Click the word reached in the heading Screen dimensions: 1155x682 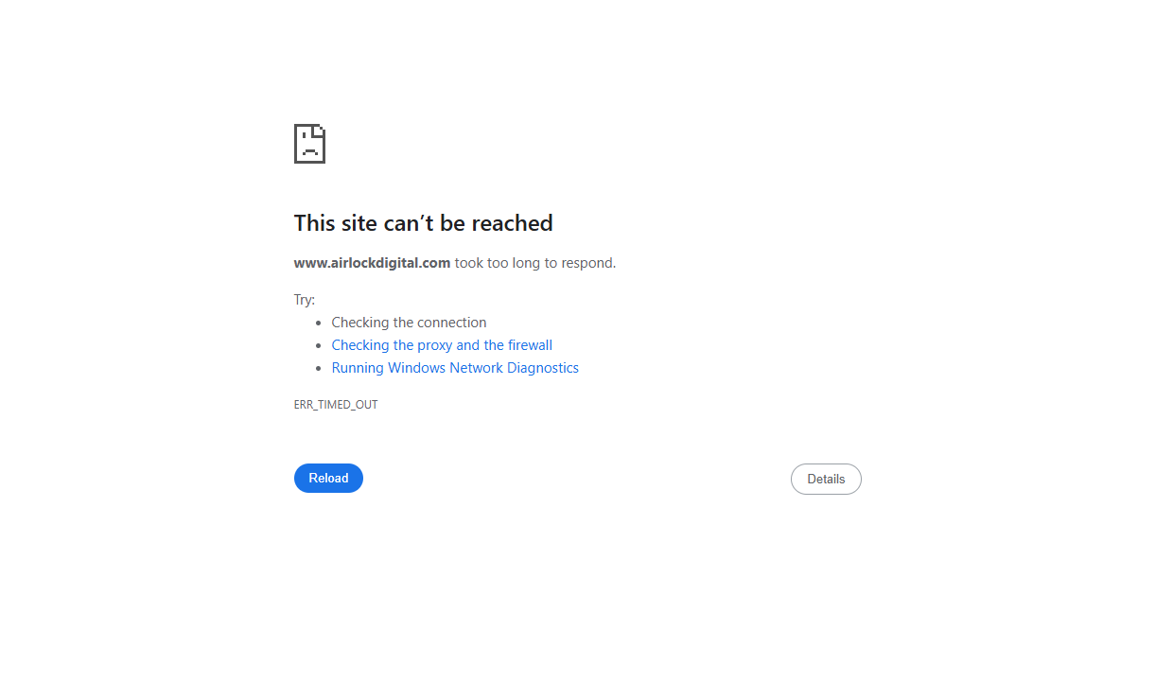tap(512, 223)
